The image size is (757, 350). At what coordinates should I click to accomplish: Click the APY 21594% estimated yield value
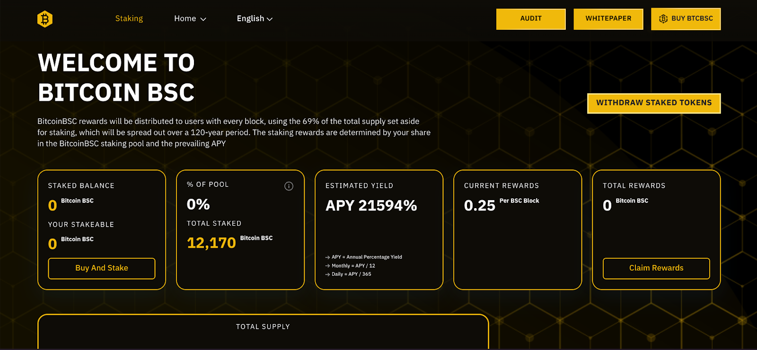tap(371, 205)
